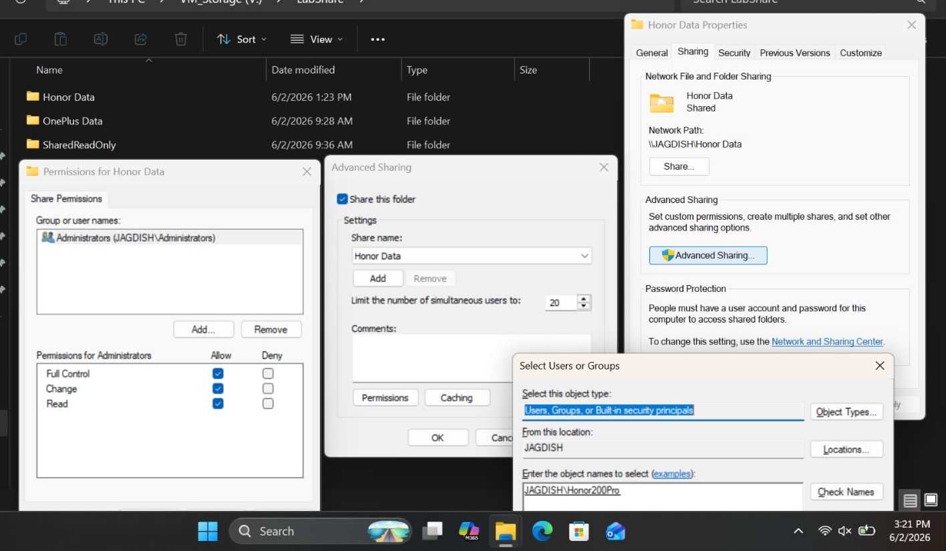
Task: Decrease simultaneous users with down arrow
Action: click(584, 307)
